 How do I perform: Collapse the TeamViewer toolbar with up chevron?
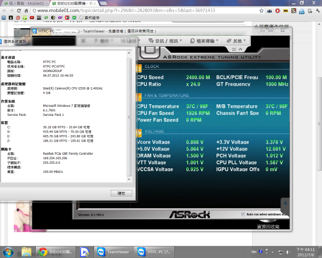point(240,49)
